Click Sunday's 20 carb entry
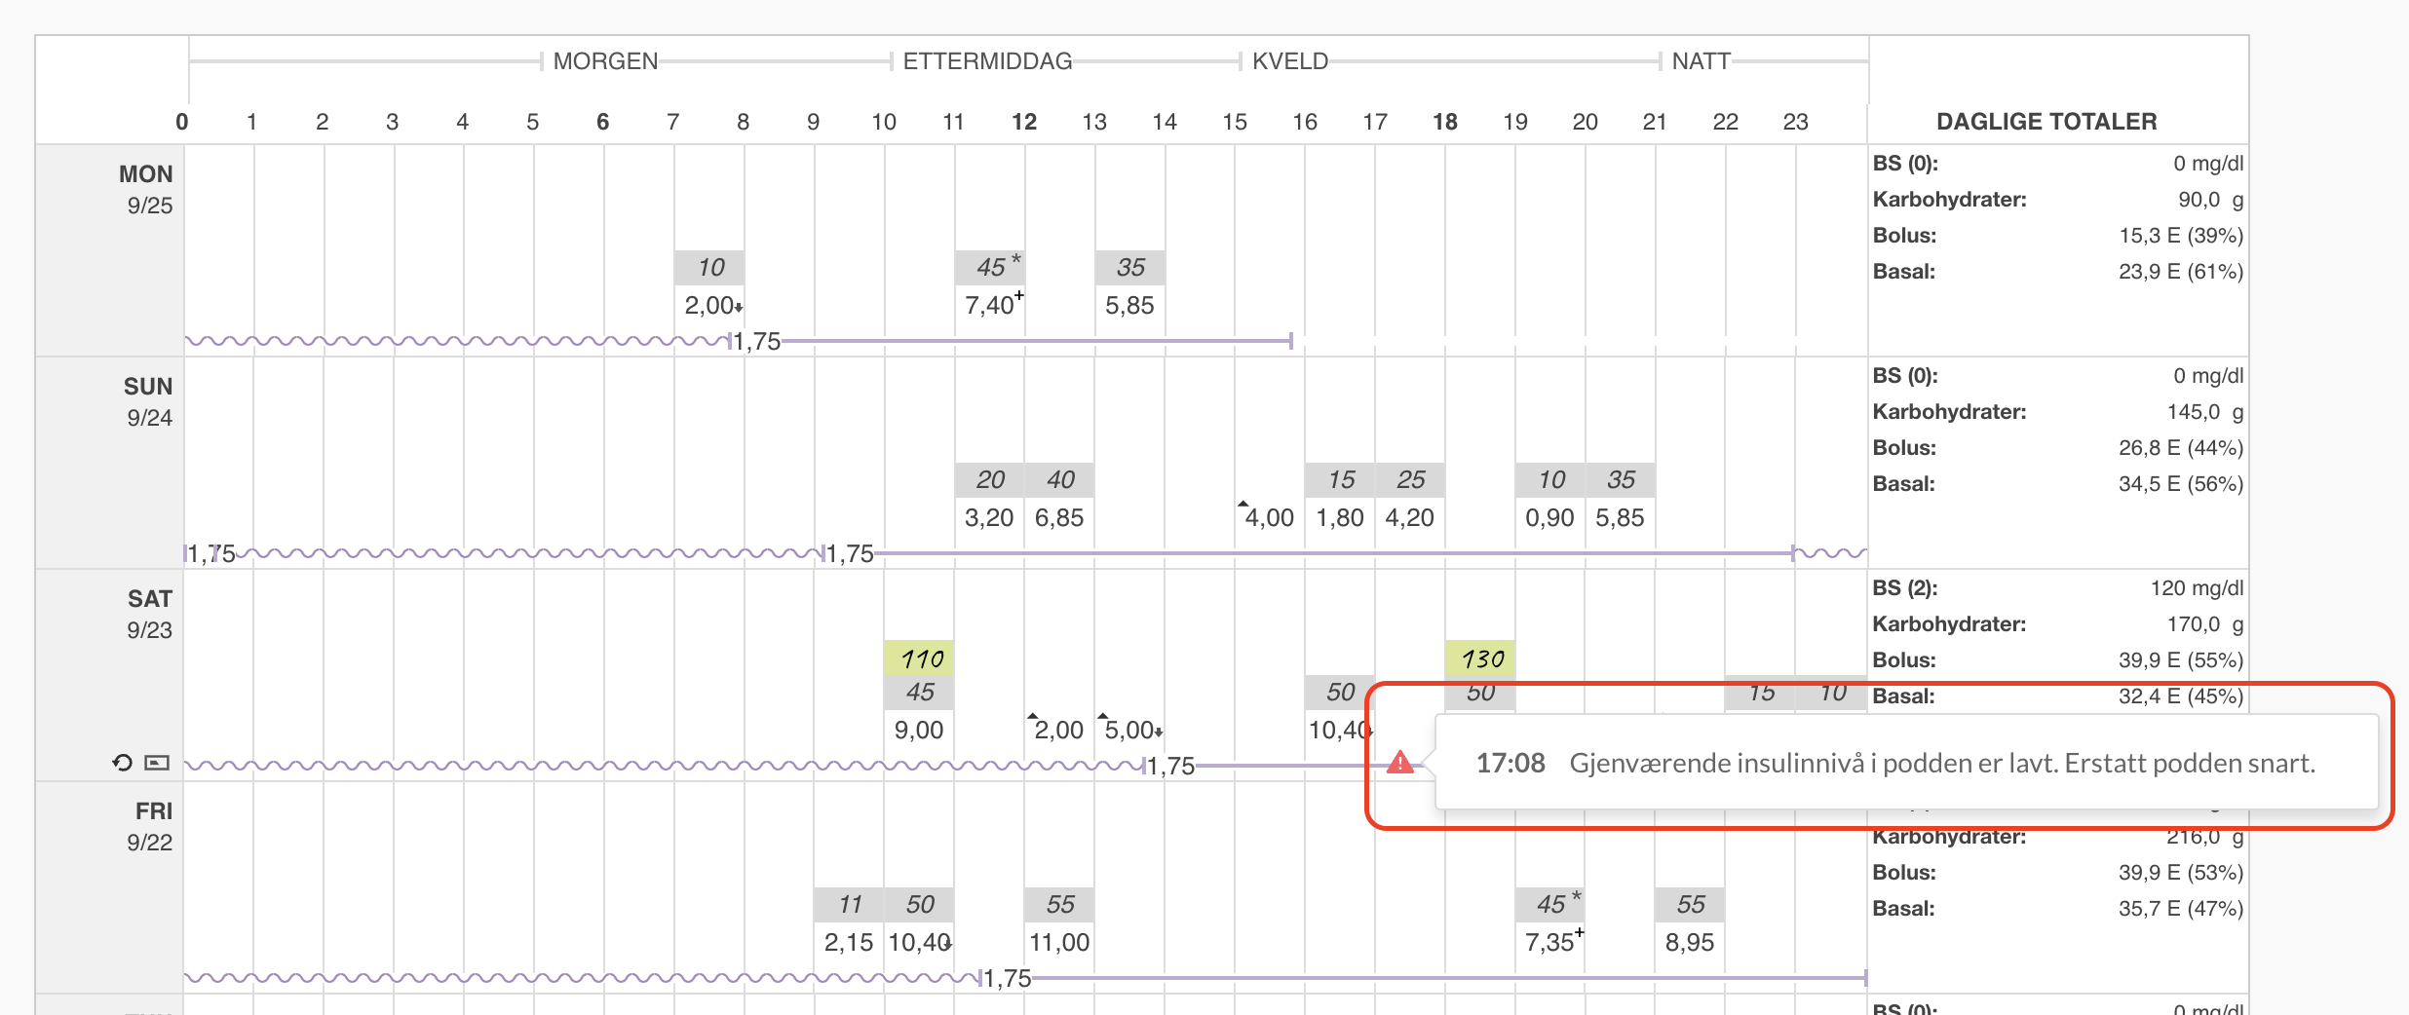The height and width of the screenshot is (1015, 2409). pos(990,479)
